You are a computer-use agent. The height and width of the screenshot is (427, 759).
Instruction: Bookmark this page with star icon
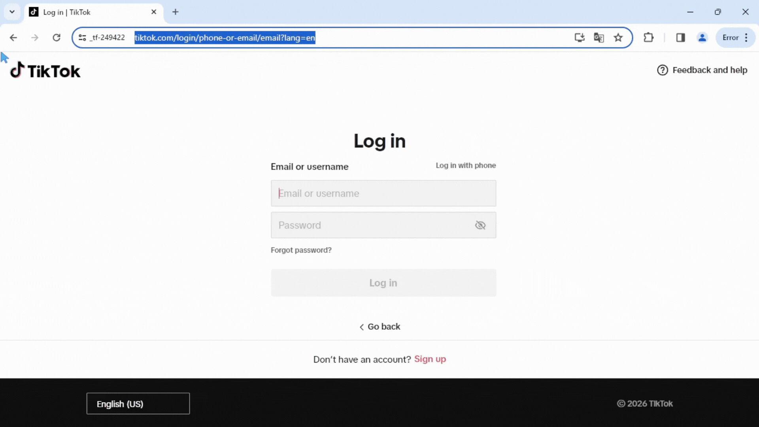click(618, 38)
